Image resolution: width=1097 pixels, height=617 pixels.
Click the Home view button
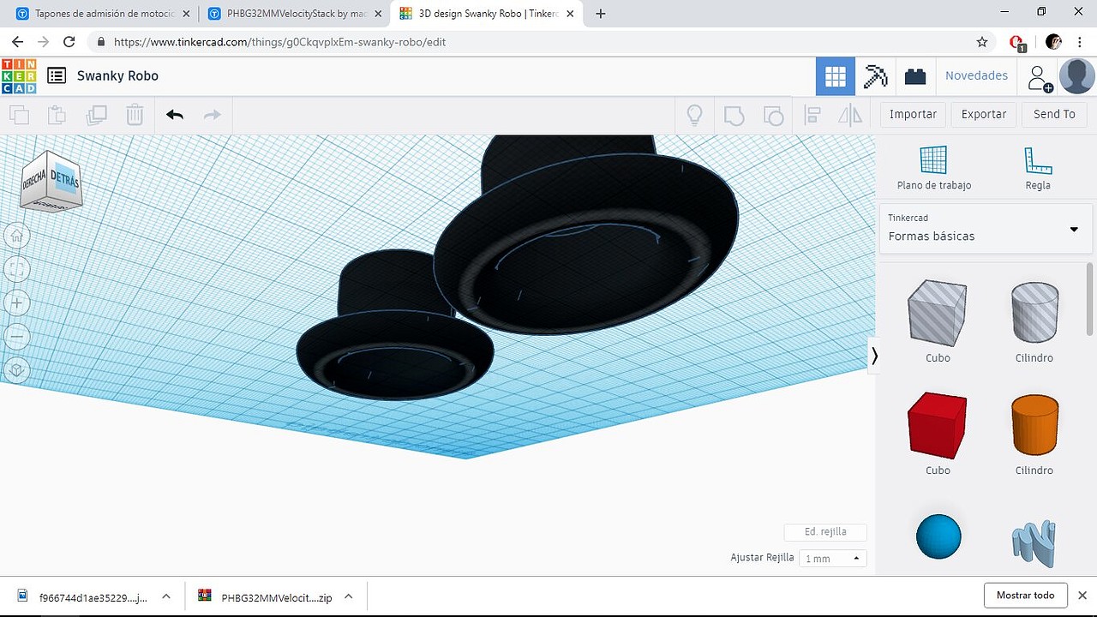coord(17,236)
